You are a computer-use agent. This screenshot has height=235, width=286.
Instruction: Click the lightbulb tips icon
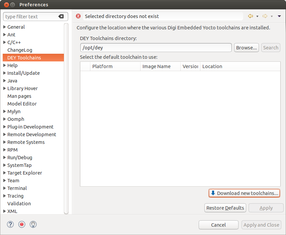(x=33, y=225)
